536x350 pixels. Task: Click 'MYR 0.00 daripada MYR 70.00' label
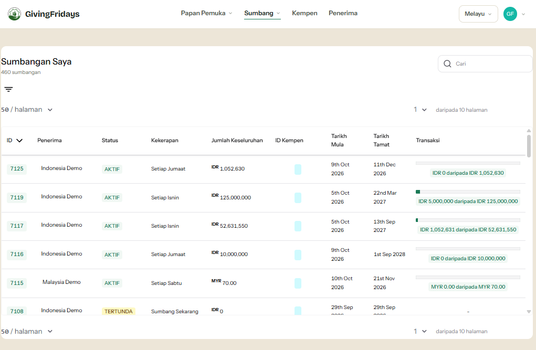pos(468,287)
